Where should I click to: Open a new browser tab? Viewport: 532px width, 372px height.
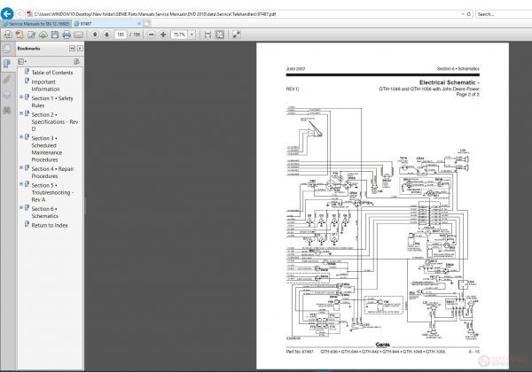pyautogui.click(x=147, y=24)
